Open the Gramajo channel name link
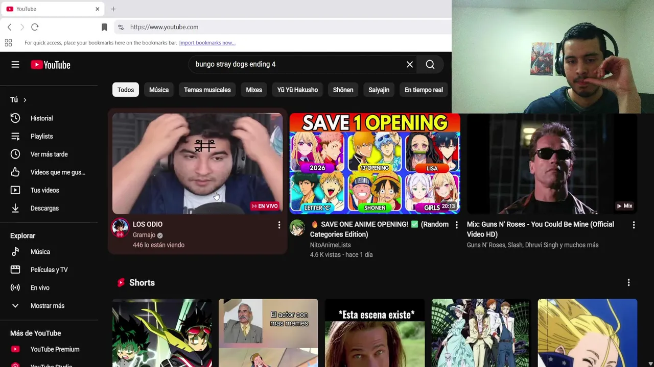The image size is (654, 367). pyautogui.click(x=144, y=235)
